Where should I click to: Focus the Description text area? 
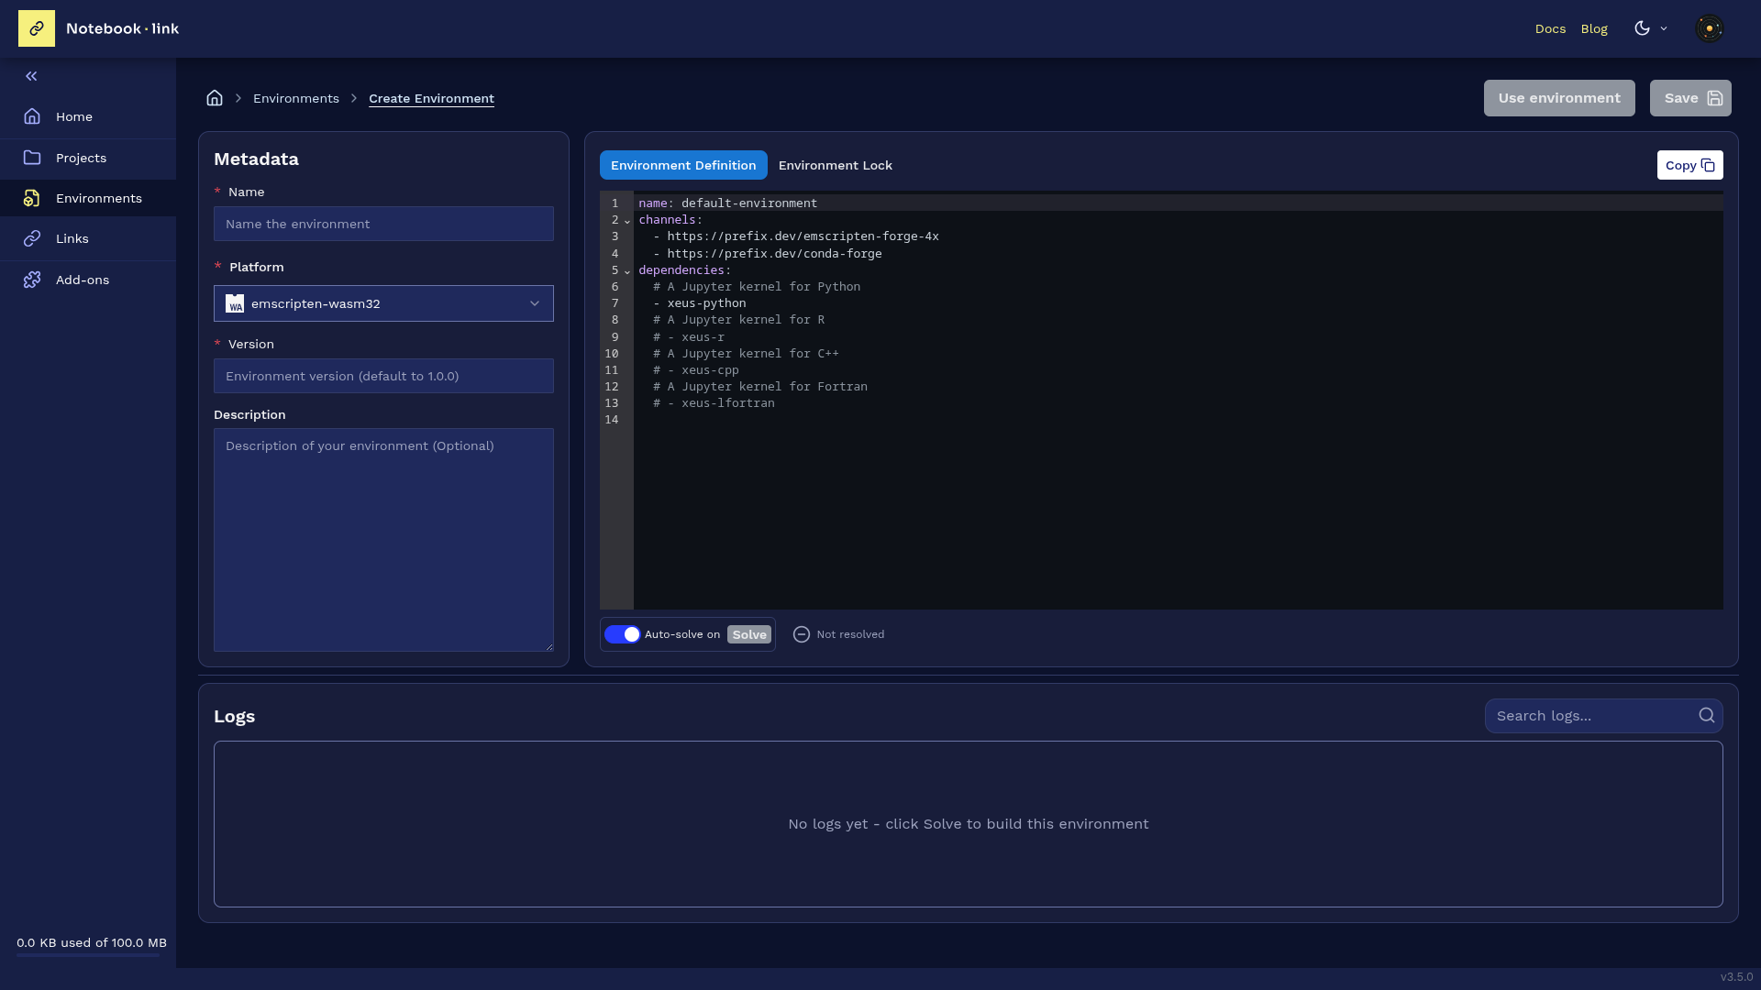click(383, 540)
